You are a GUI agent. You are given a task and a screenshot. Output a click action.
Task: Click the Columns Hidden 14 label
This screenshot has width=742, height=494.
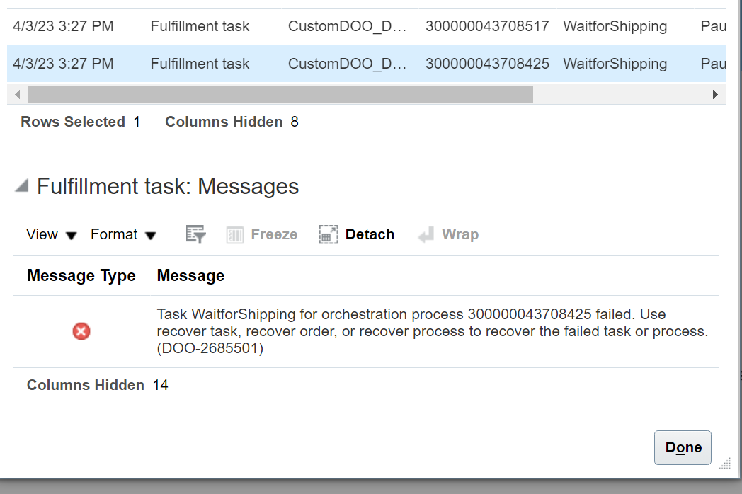click(x=97, y=385)
